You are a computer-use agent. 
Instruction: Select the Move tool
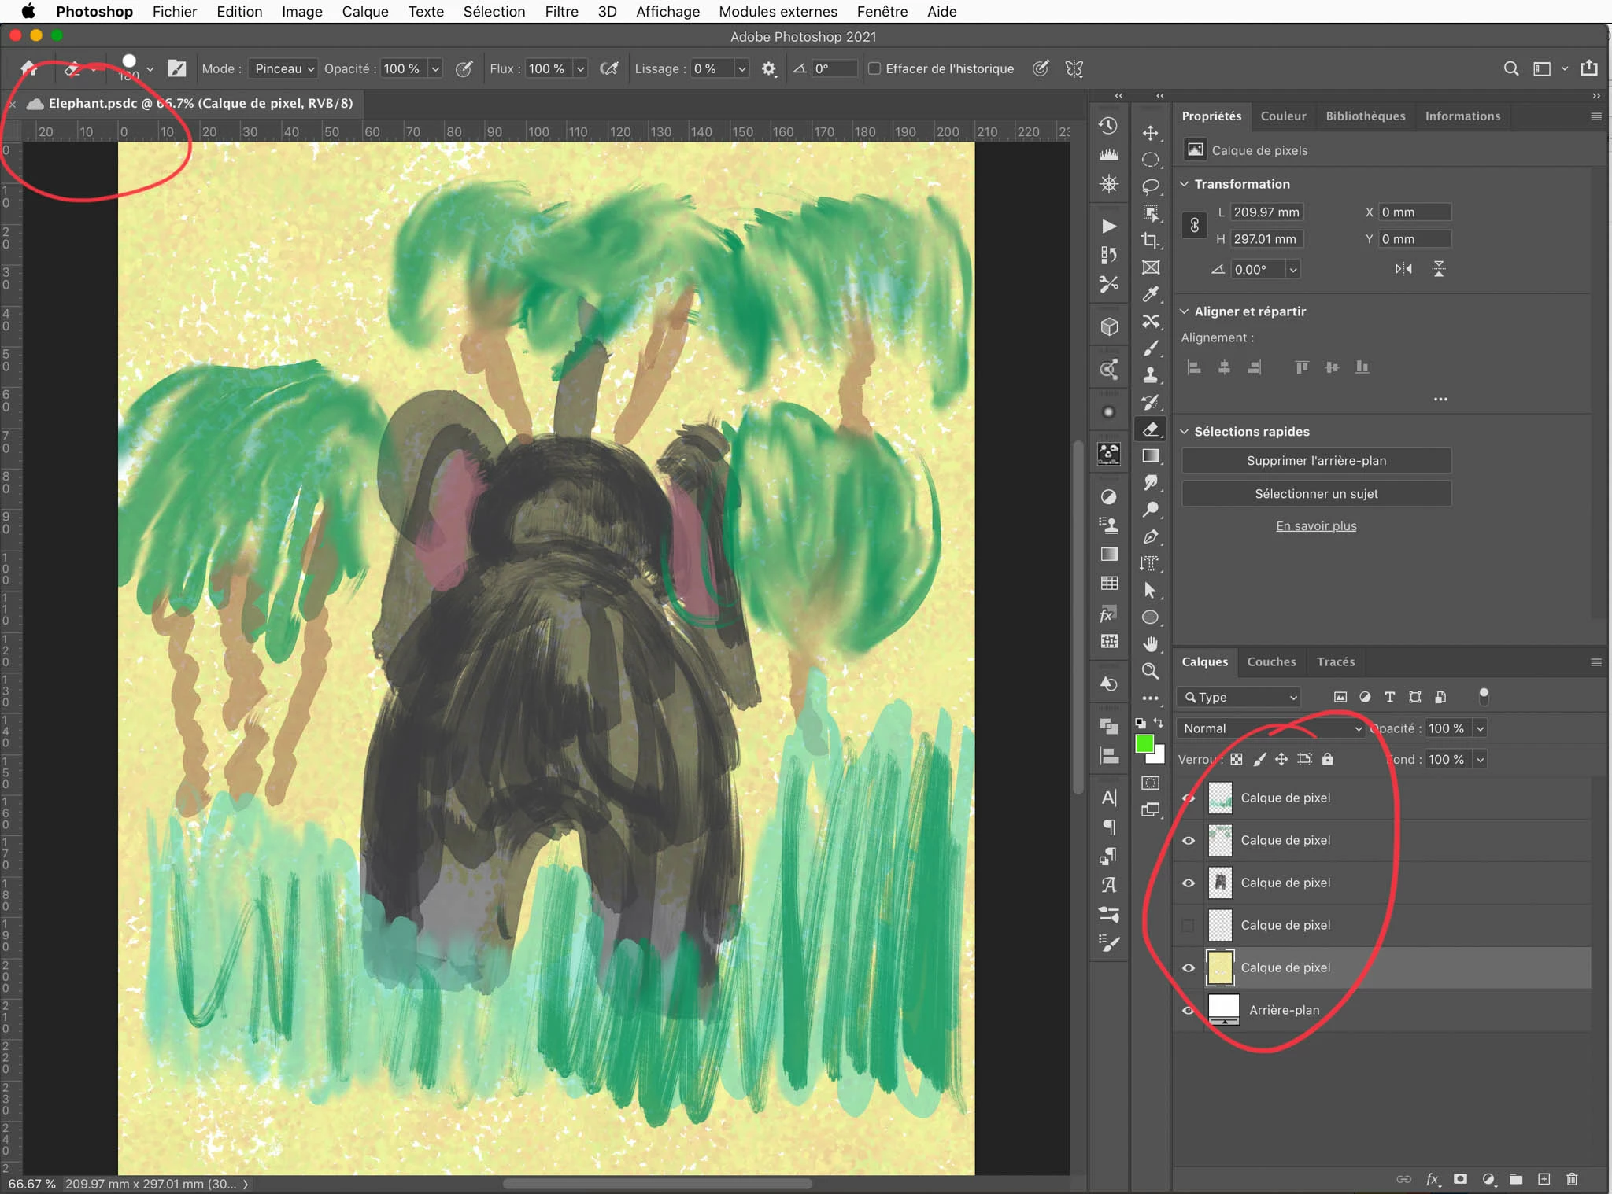click(x=1150, y=132)
